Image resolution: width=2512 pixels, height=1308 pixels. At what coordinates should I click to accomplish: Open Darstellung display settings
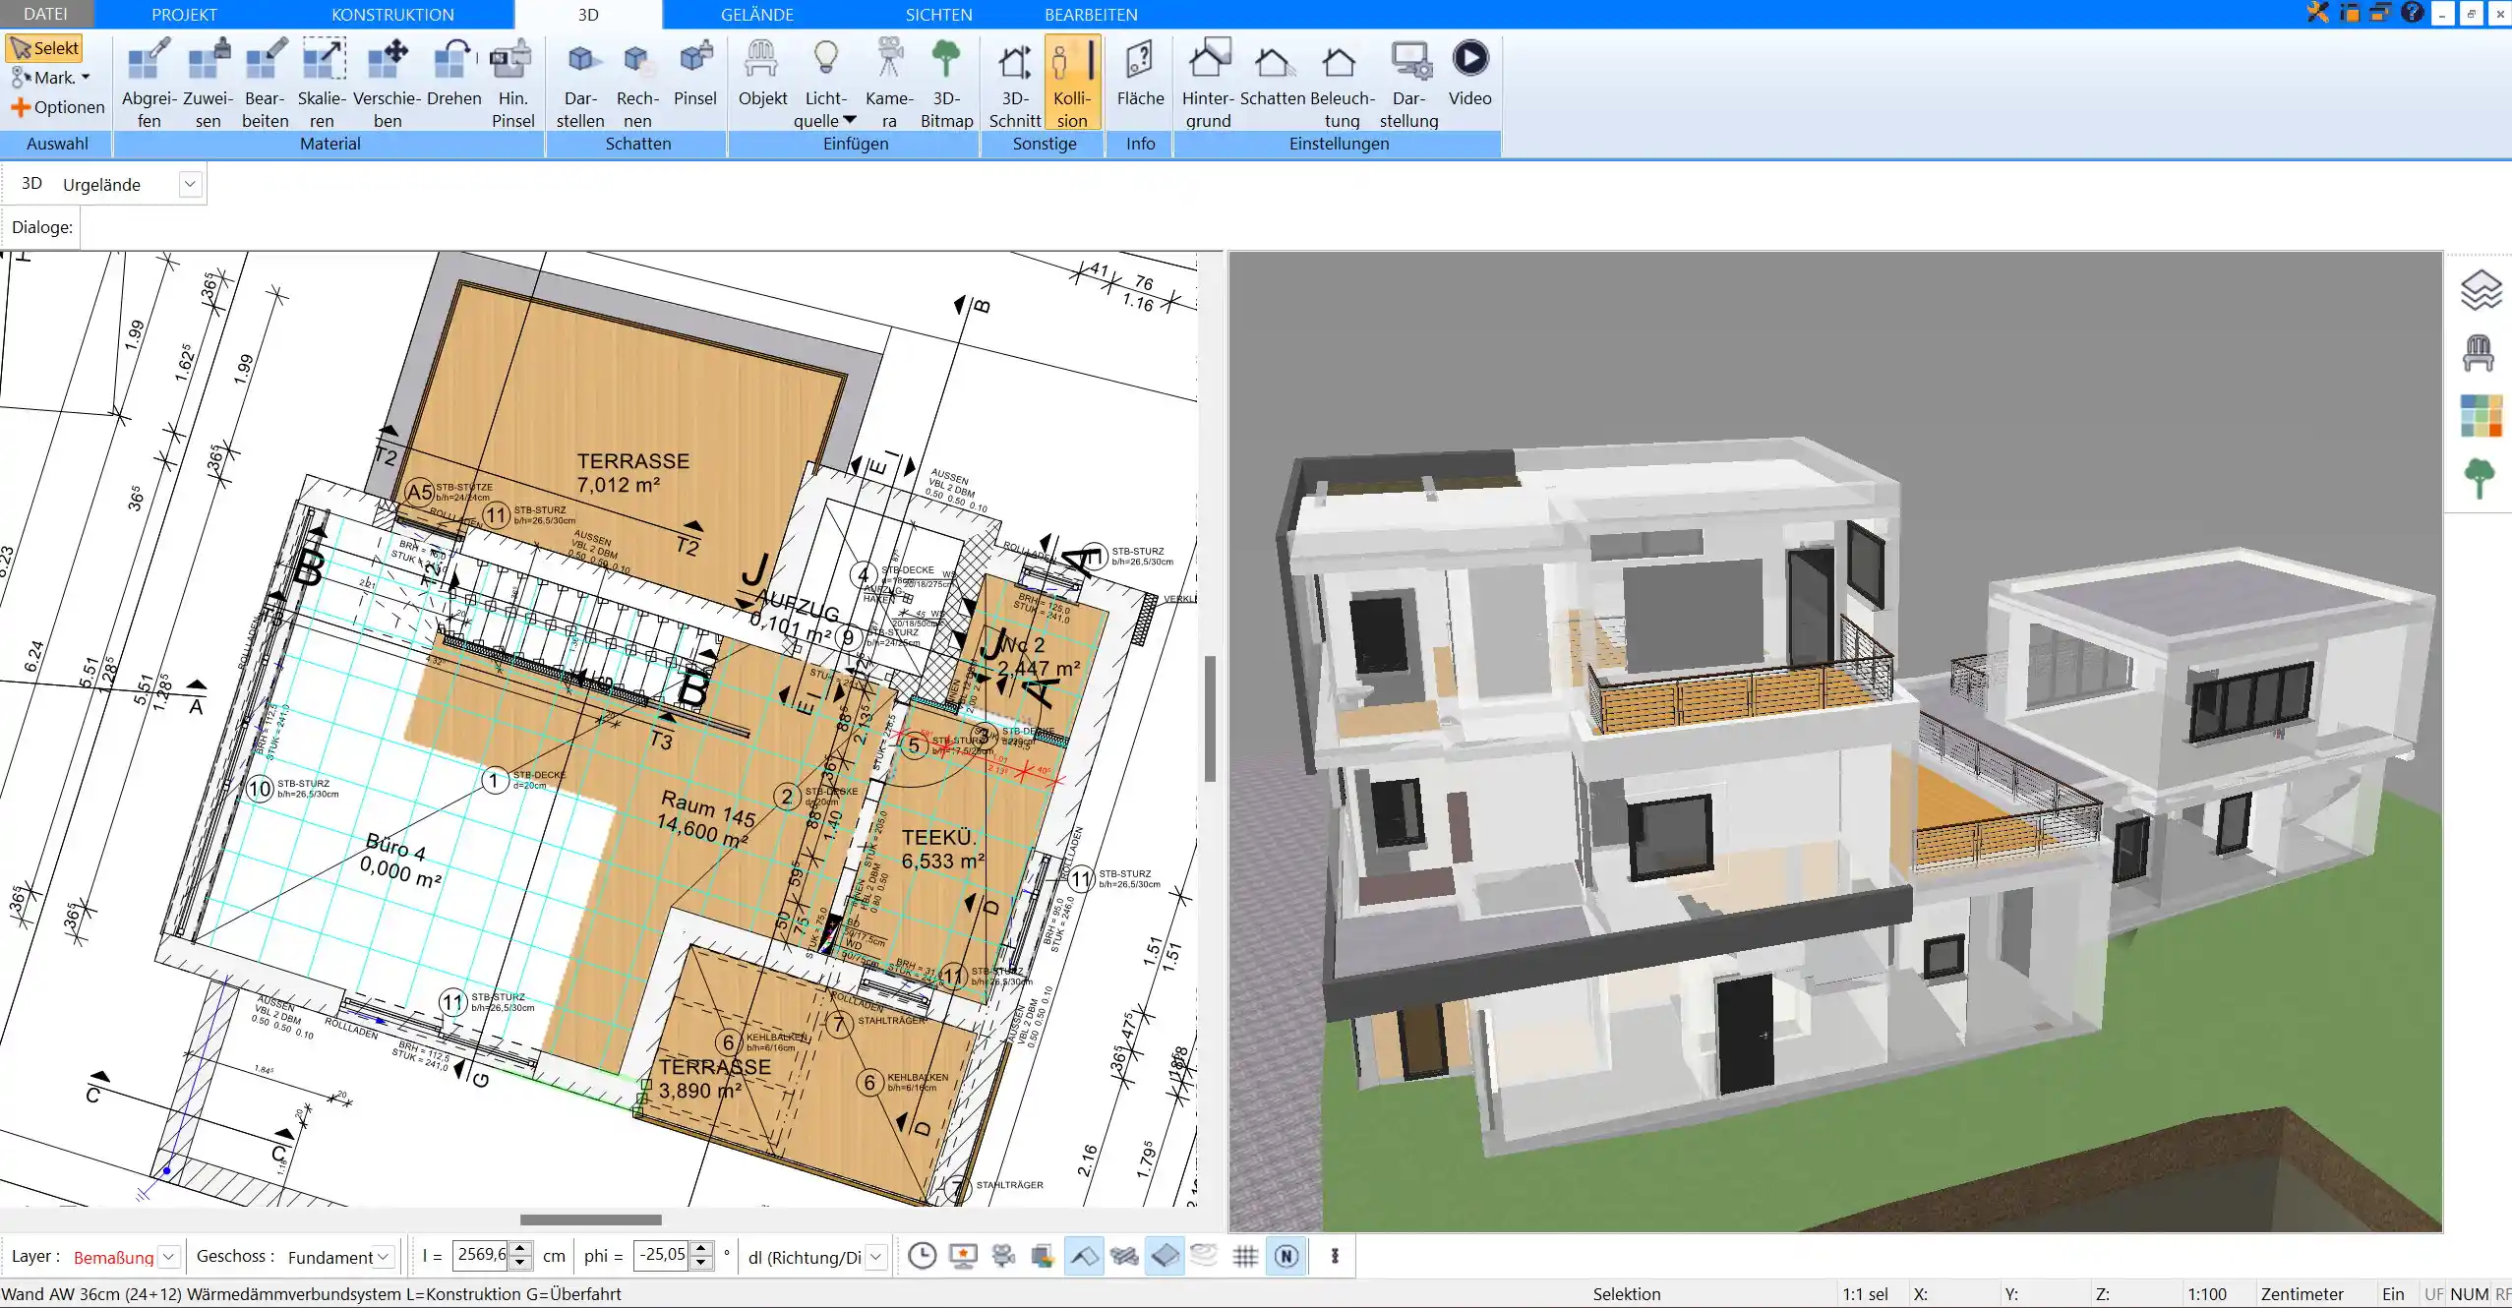(1408, 83)
